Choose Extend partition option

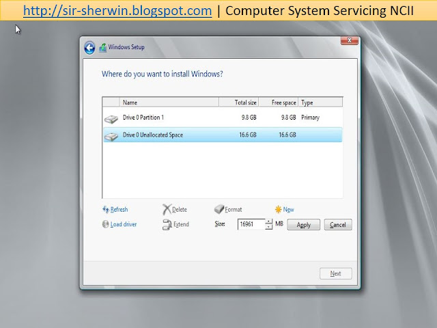(x=181, y=224)
